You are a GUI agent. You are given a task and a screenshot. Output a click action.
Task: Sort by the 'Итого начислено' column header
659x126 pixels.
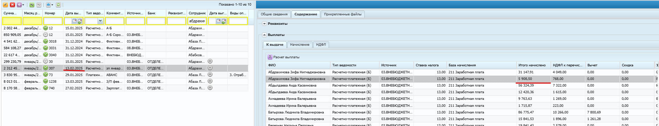coord(533,65)
